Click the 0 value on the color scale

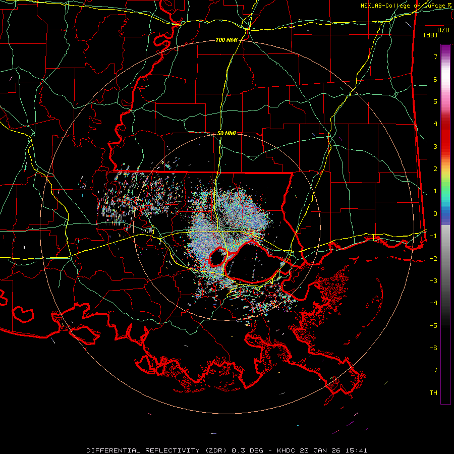click(x=435, y=214)
